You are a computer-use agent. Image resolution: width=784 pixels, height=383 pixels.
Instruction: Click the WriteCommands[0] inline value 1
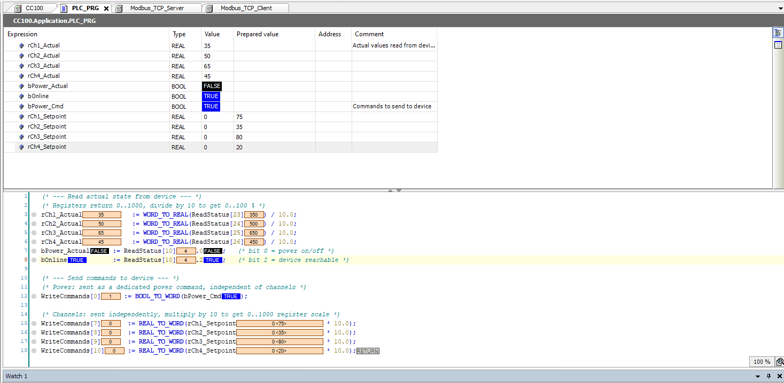(111, 297)
